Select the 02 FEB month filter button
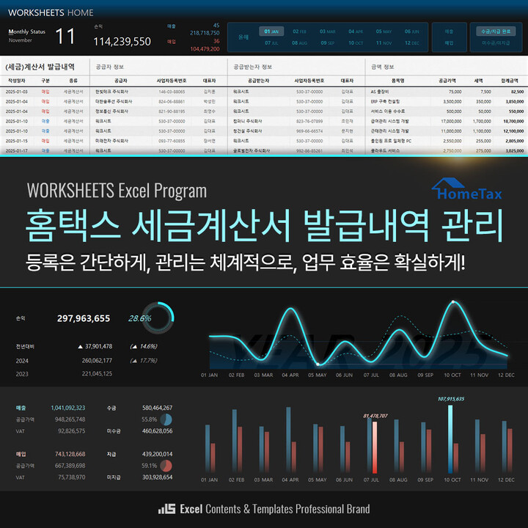The height and width of the screenshot is (528, 528). (299, 32)
